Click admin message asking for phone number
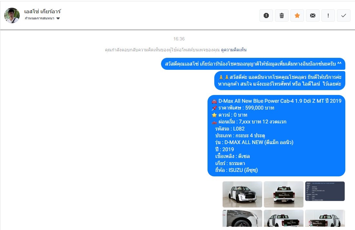355x230 pixels. (280, 80)
